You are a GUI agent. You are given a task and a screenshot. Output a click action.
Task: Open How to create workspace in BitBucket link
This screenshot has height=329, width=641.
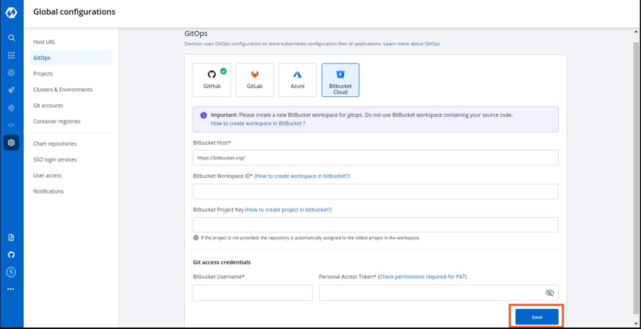click(x=258, y=123)
